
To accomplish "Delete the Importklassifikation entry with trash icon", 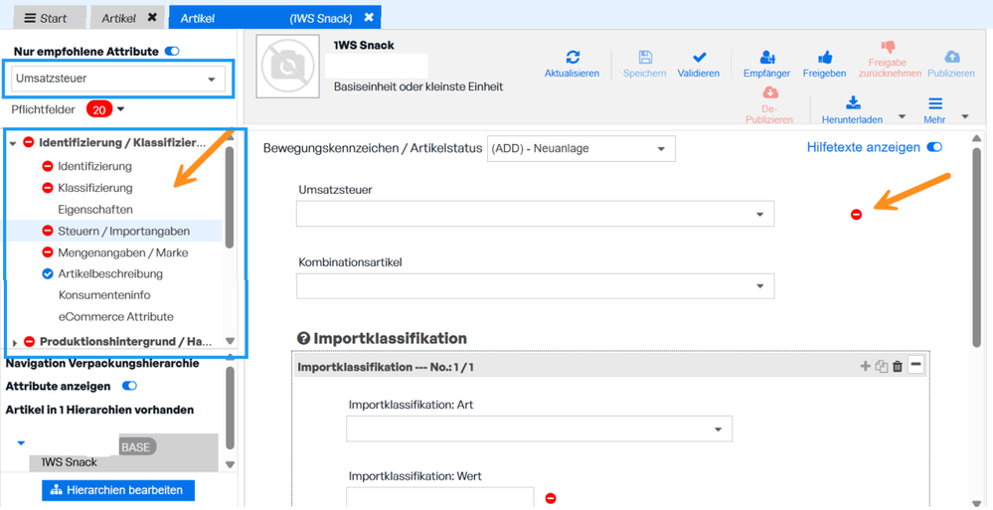I will [898, 366].
